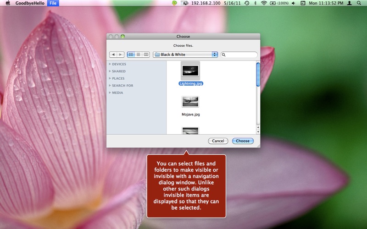
Task: Click the scrollbar up arrow
Action: (x=258, y=127)
